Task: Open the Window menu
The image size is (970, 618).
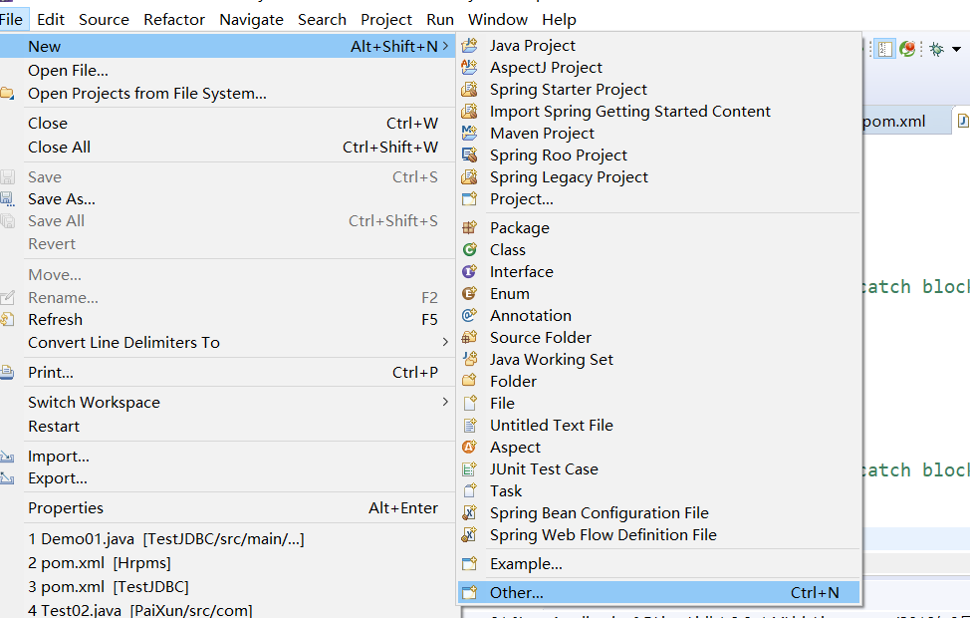Action: (497, 20)
